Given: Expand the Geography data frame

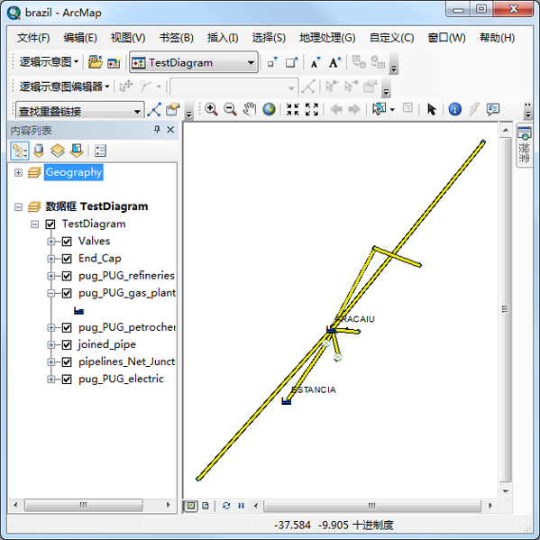Looking at the screenshot, I should 18,172.
